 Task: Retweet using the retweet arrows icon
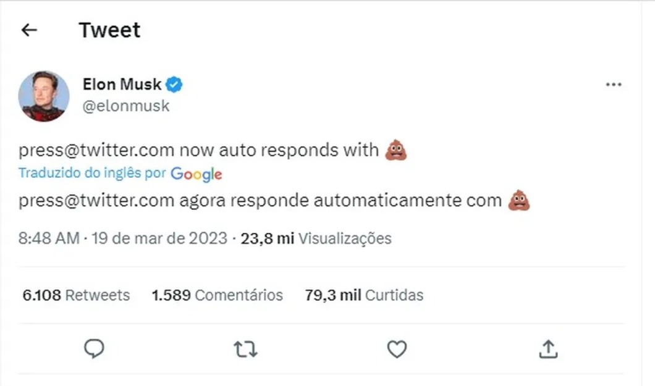[x=246, y=350]
